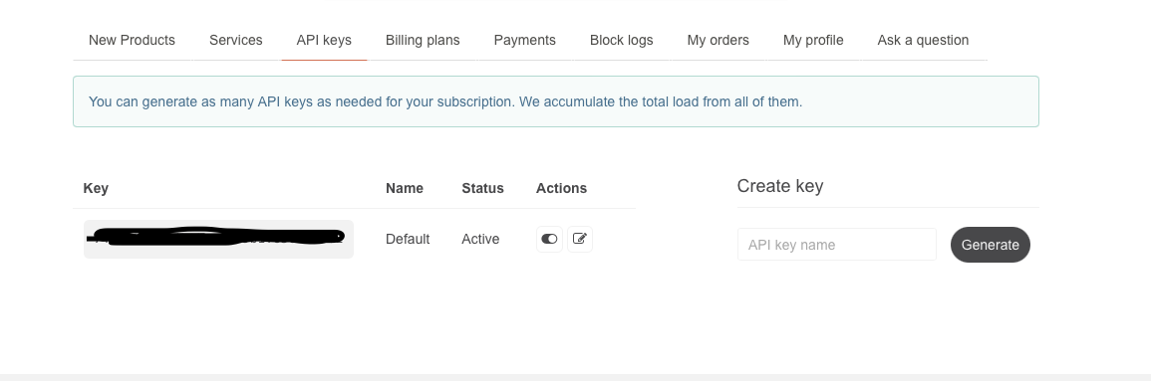Click the edit pencil icon for Default key
This screenshot has height=381, width=1151.
pyautogui.click(x=579, y=239)
